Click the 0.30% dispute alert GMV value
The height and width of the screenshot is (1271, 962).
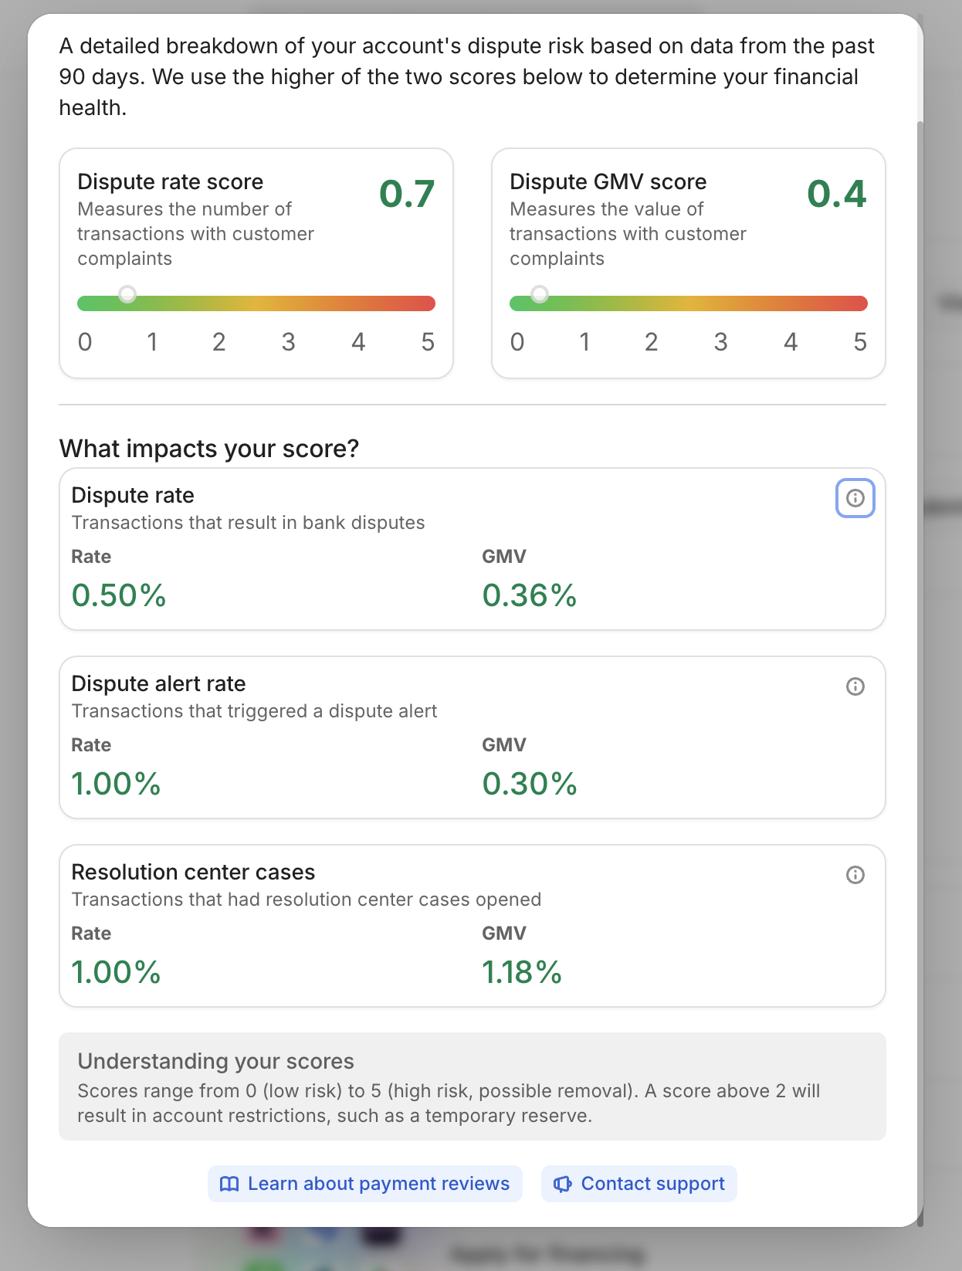click(x=530, y=784)
